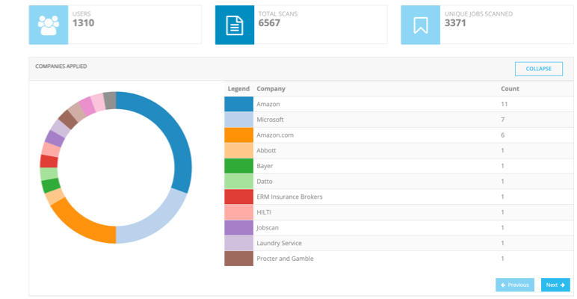Select the Amazon.com orange legend swatch
The image size is (577, 299).
[239, 135]
